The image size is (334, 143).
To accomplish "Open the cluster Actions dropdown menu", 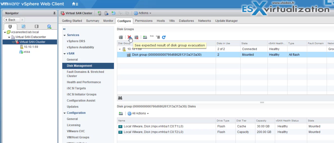I will [143, 13].
